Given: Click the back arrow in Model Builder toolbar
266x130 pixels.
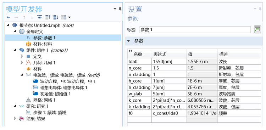Looking at the screenshot, I should pos(8,17).
